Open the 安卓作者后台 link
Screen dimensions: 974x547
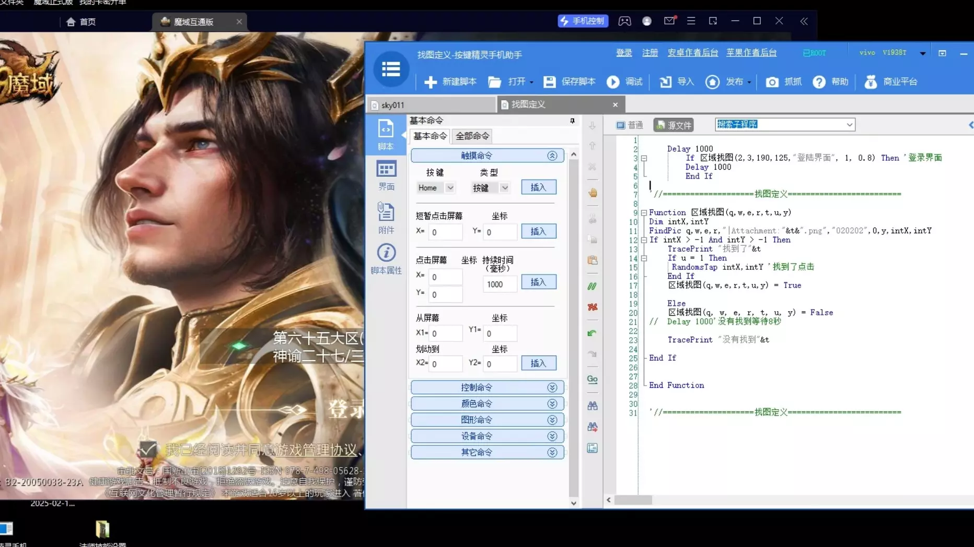click(x=693, y=53)
